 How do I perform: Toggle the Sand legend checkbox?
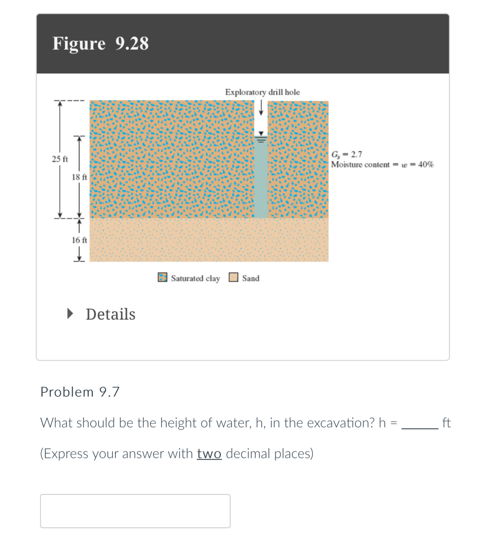tap(233, 278)
